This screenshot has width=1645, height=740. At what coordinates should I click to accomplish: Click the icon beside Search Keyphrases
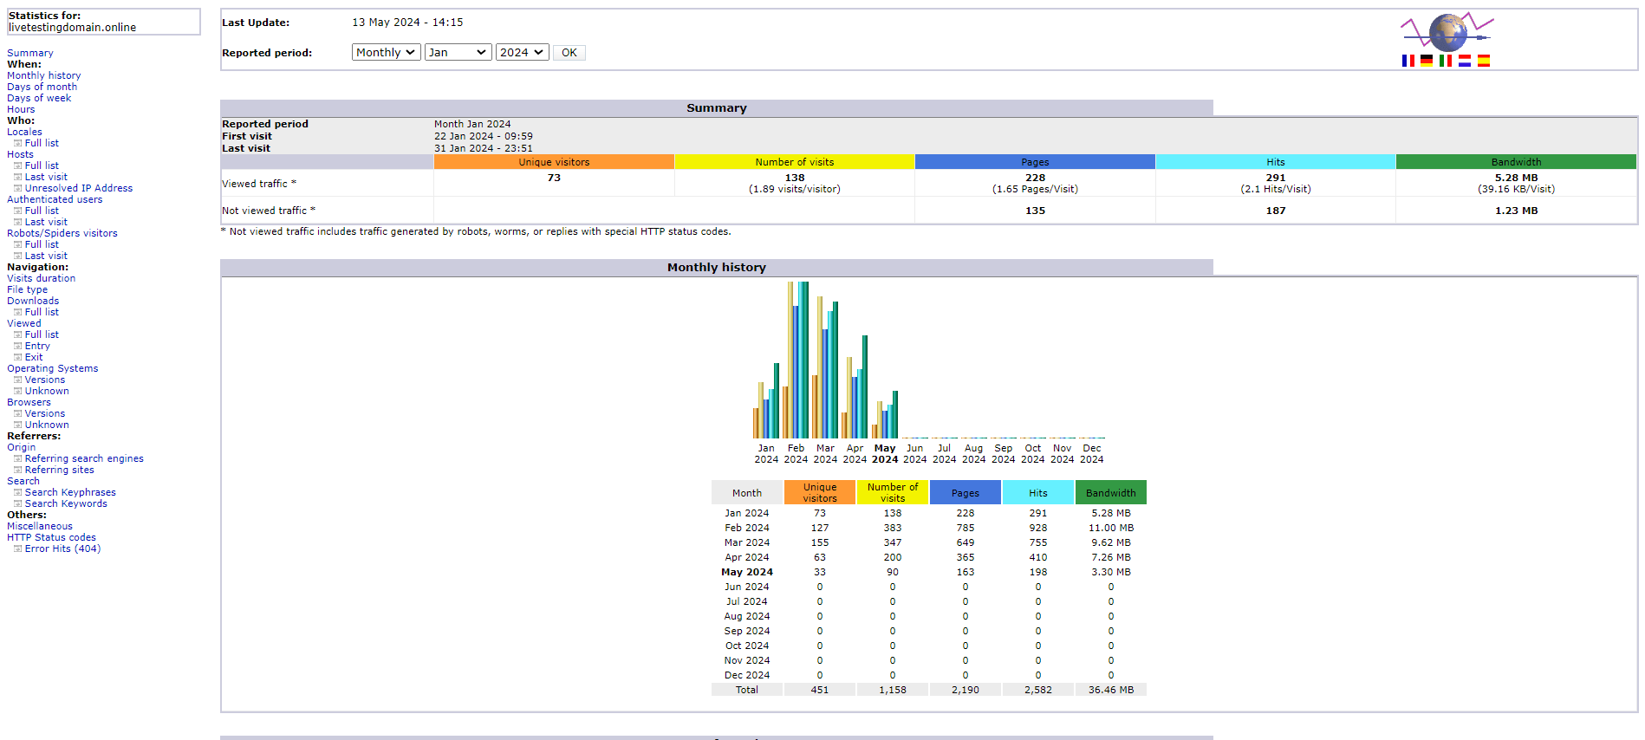click(17, 492)
